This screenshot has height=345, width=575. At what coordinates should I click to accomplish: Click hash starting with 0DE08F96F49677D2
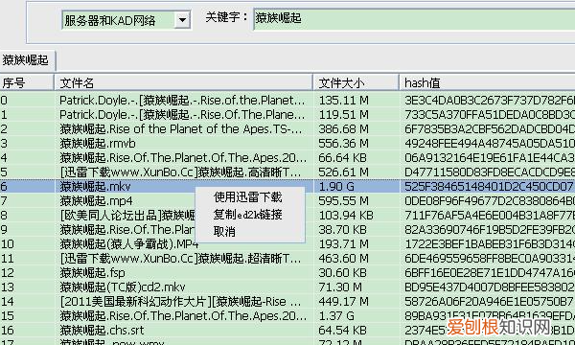click(x=490, y=201)
